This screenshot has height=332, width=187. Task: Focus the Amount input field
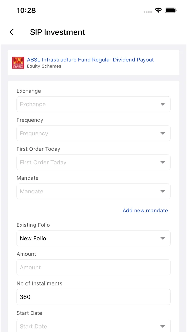[x=94, y=267]
